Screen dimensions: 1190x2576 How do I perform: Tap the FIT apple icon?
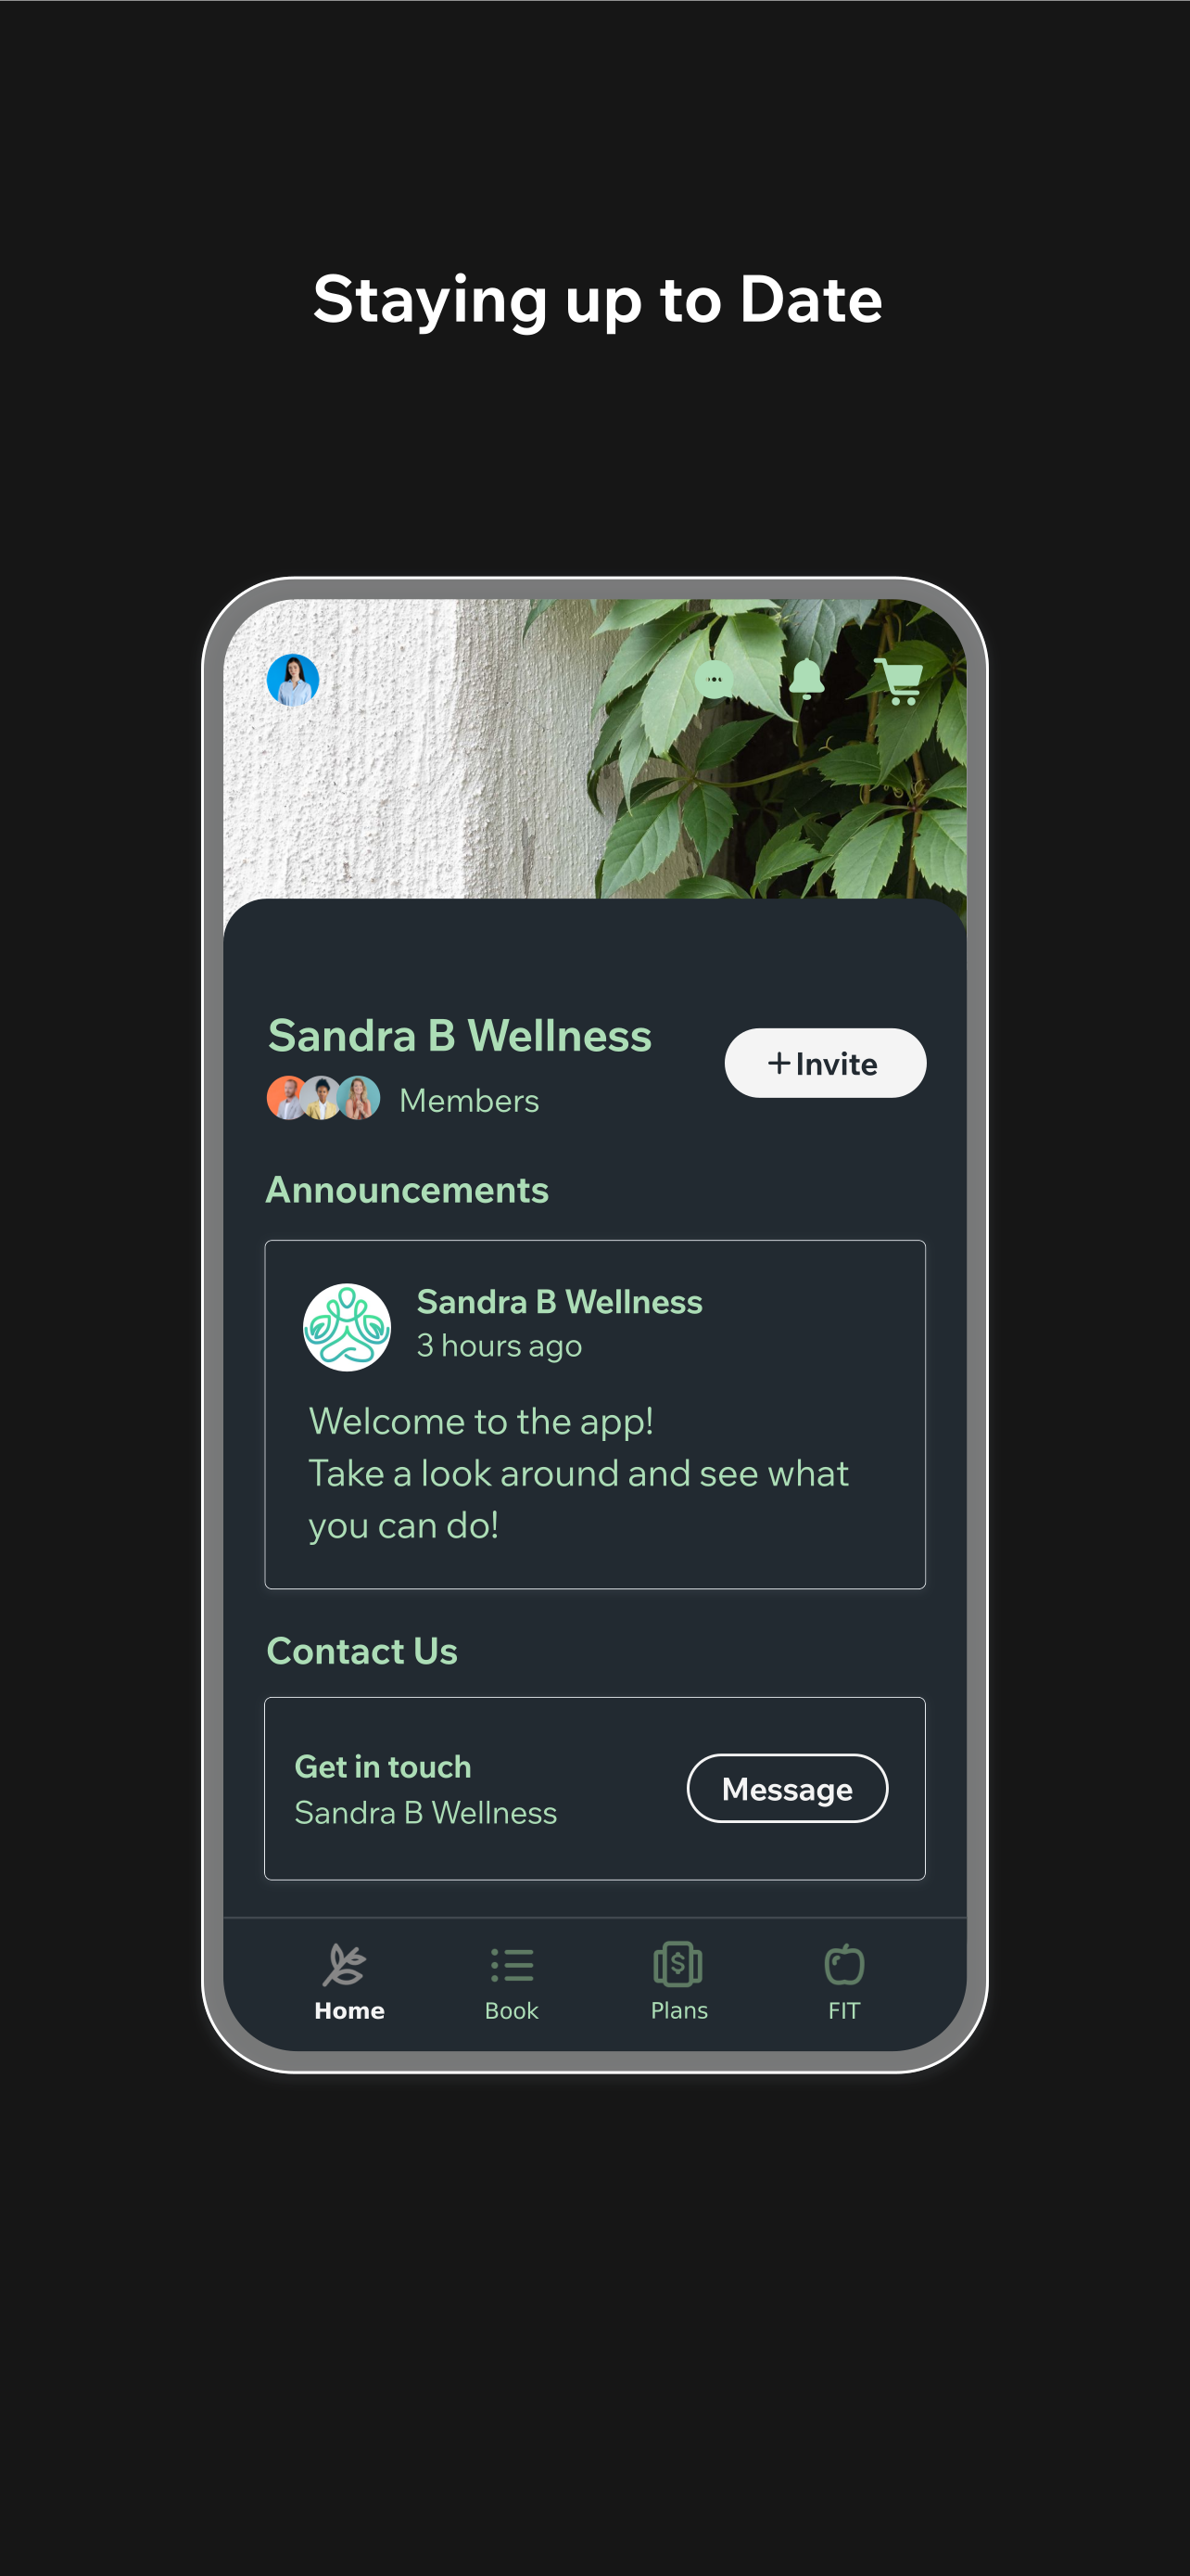(x=844, y=1964)
